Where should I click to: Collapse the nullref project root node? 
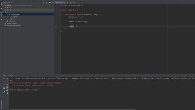(x=3, y=5)
